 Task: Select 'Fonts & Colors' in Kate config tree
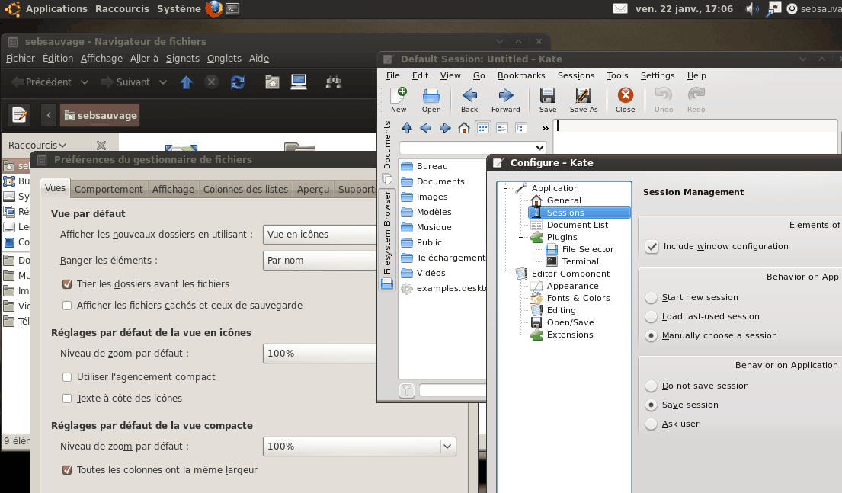coord(578,298)
